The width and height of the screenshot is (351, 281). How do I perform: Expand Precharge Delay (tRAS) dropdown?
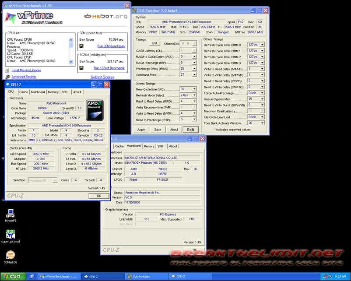coord(194,69)
